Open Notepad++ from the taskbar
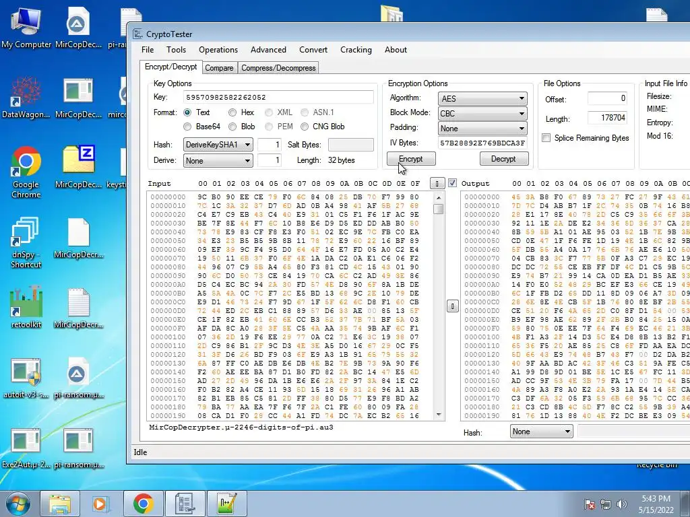This screenshot has height=517, width=690. tap(226, 504)
